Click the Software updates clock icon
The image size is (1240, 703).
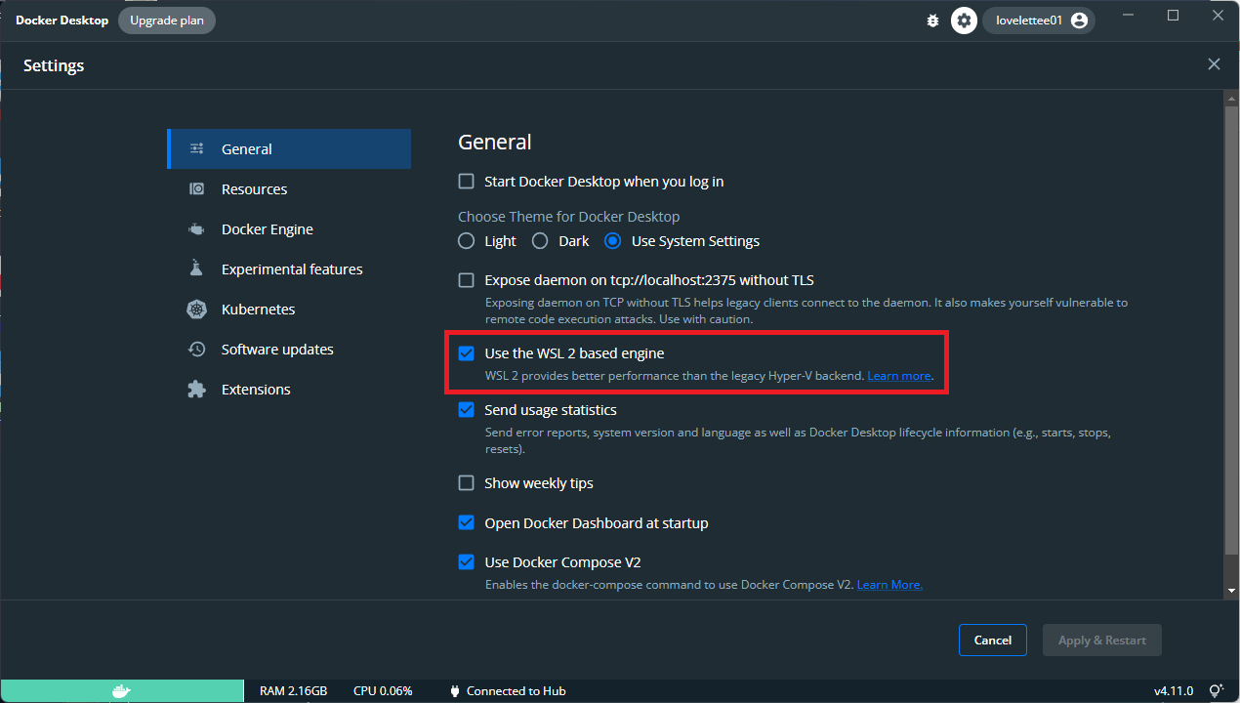coord(196,350)
